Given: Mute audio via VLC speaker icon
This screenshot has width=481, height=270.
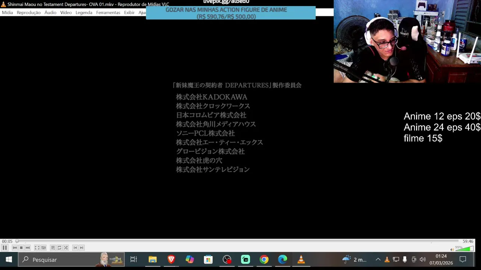Looking at the screenshot, I should (x=452, y=249).
